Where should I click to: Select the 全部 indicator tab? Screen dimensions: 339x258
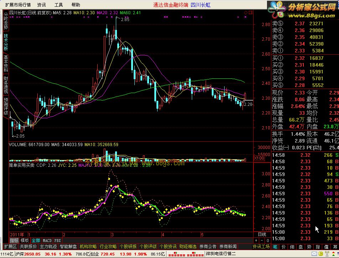36,240
